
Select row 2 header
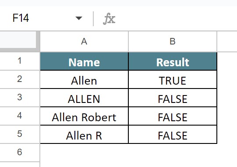(x=20, y=79)
